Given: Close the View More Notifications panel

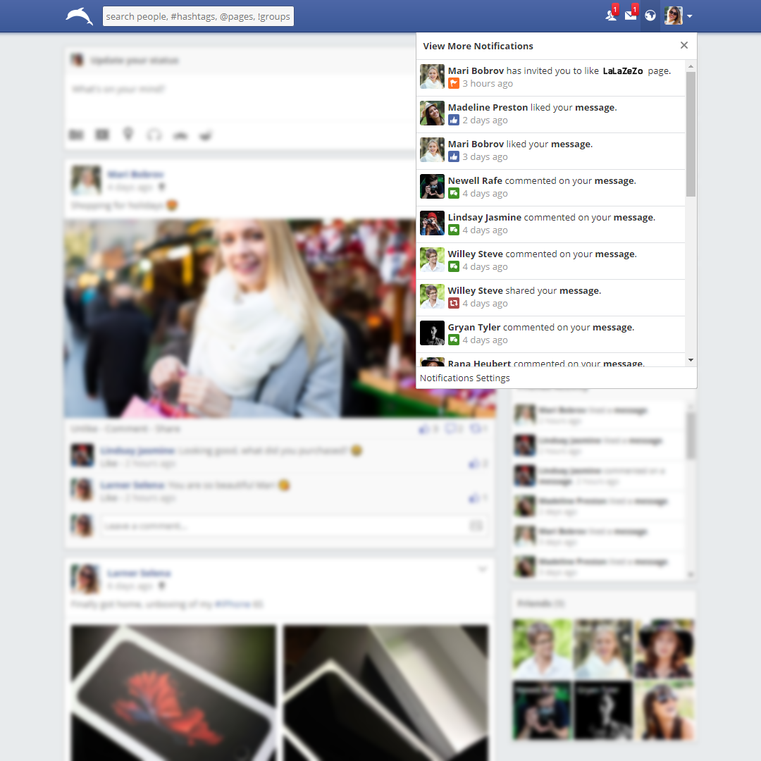Looking at the screenshot, I should [683, 44].
